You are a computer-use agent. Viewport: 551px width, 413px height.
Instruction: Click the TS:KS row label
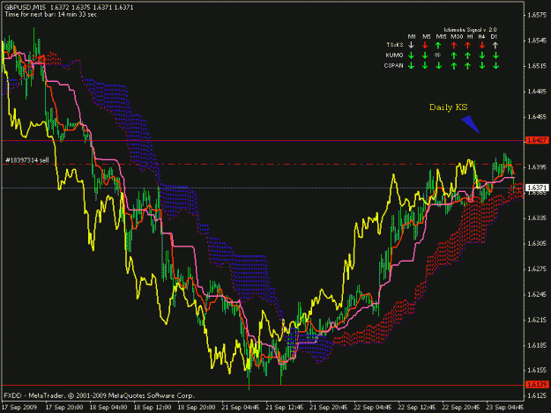tap(394, 45)
